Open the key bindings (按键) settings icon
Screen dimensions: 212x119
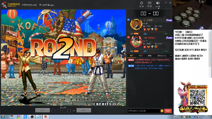(x=142, y=4)
